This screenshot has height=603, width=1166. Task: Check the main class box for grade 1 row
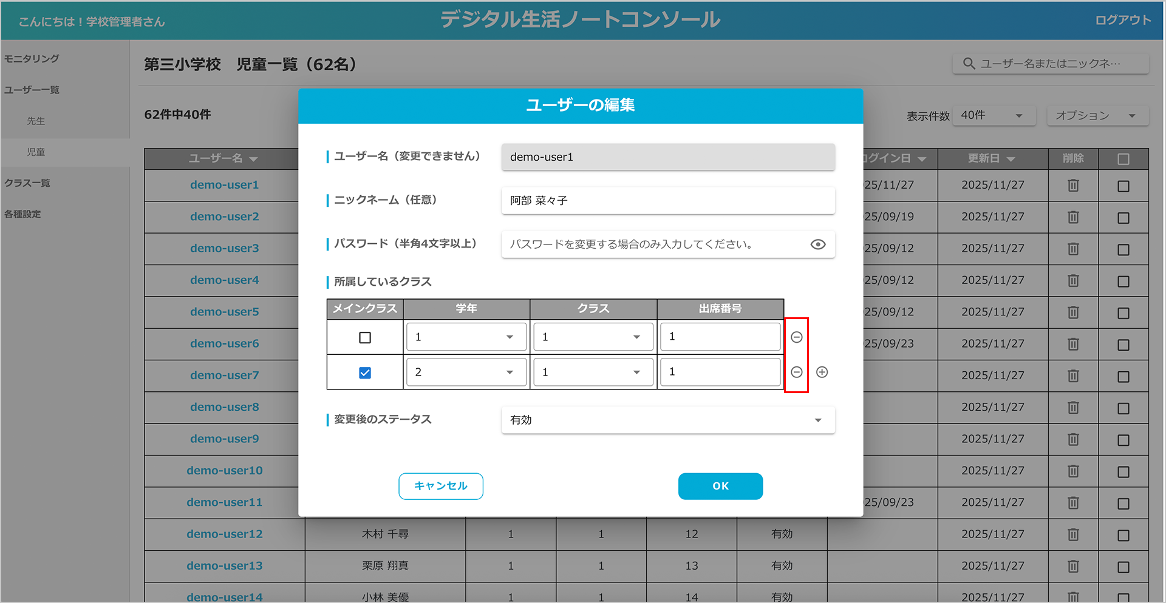365,337
